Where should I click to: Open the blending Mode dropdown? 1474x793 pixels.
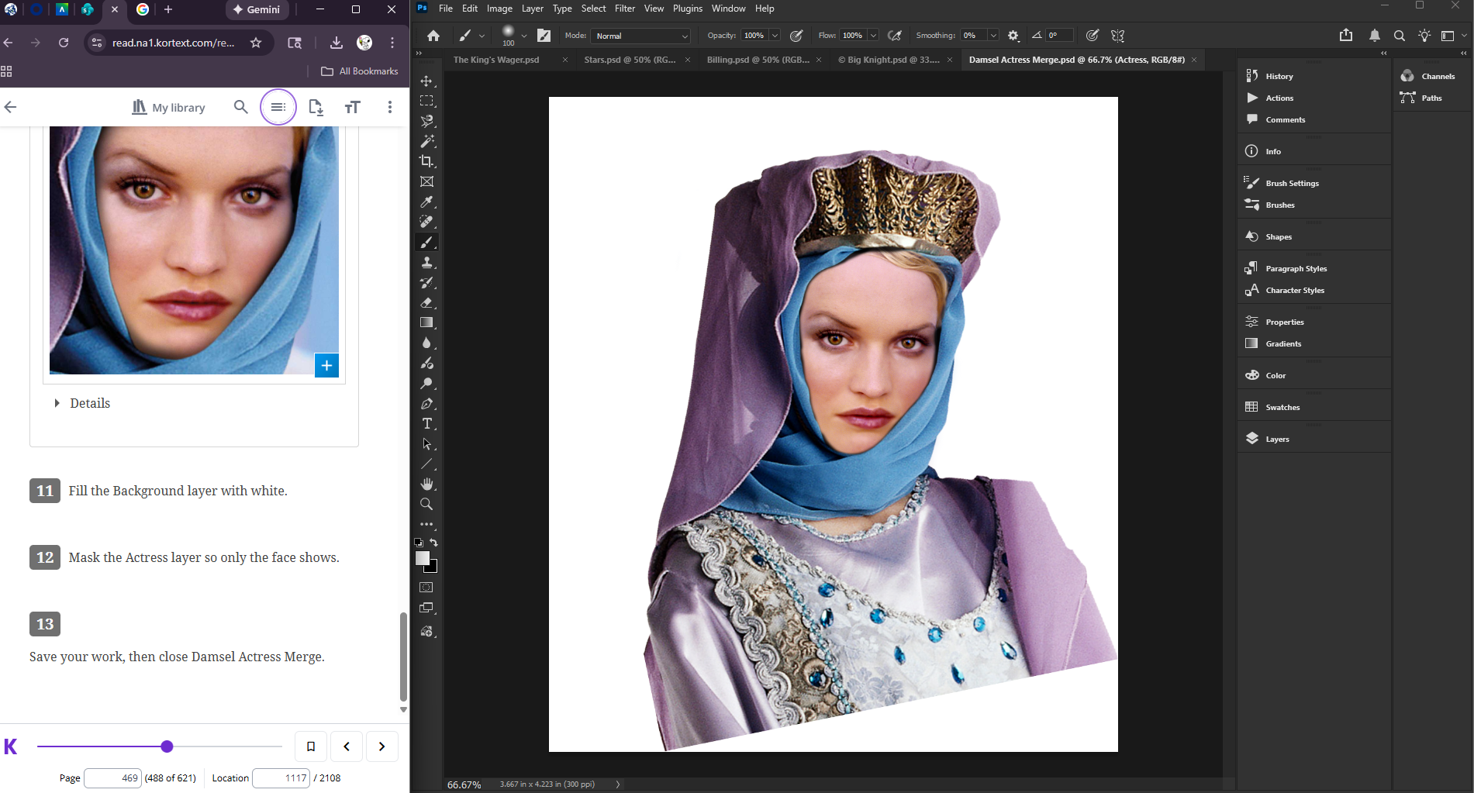click(x=640, y=36)
